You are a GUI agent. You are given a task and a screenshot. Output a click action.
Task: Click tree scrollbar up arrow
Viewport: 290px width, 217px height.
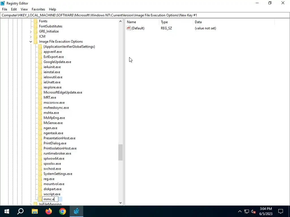coord(121,21)
